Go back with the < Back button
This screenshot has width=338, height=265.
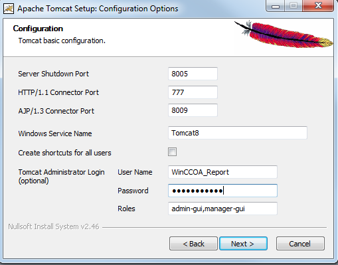coord(193,244)
